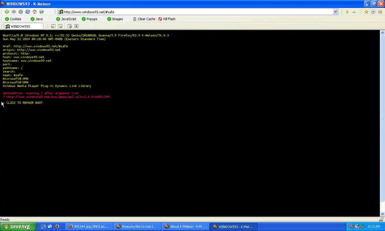Click the gray Stop loading button
385x231 pixels.
[x=20, y=12]
